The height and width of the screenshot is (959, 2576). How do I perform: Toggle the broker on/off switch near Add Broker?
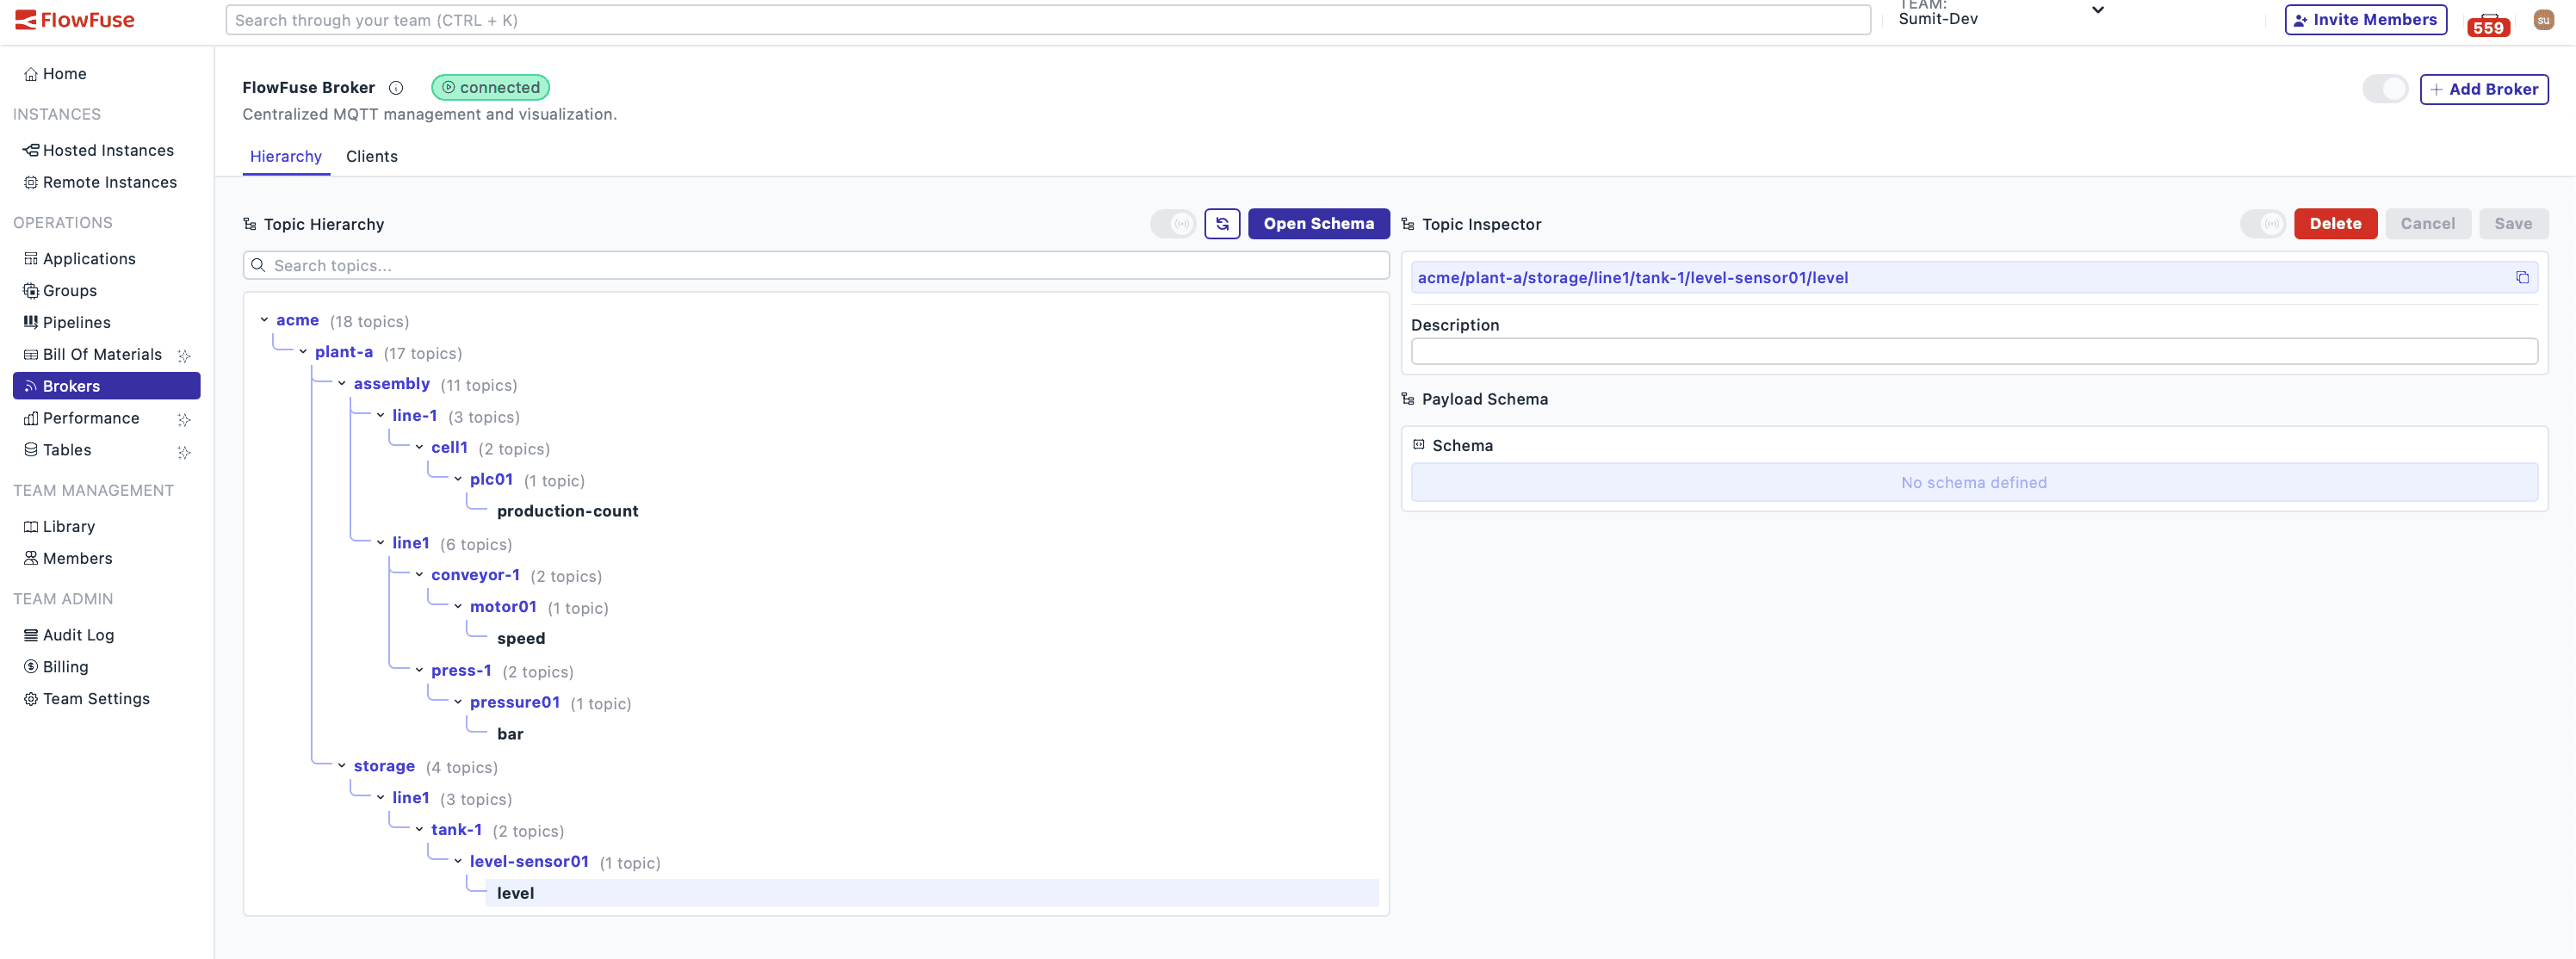coord(2384,88)
